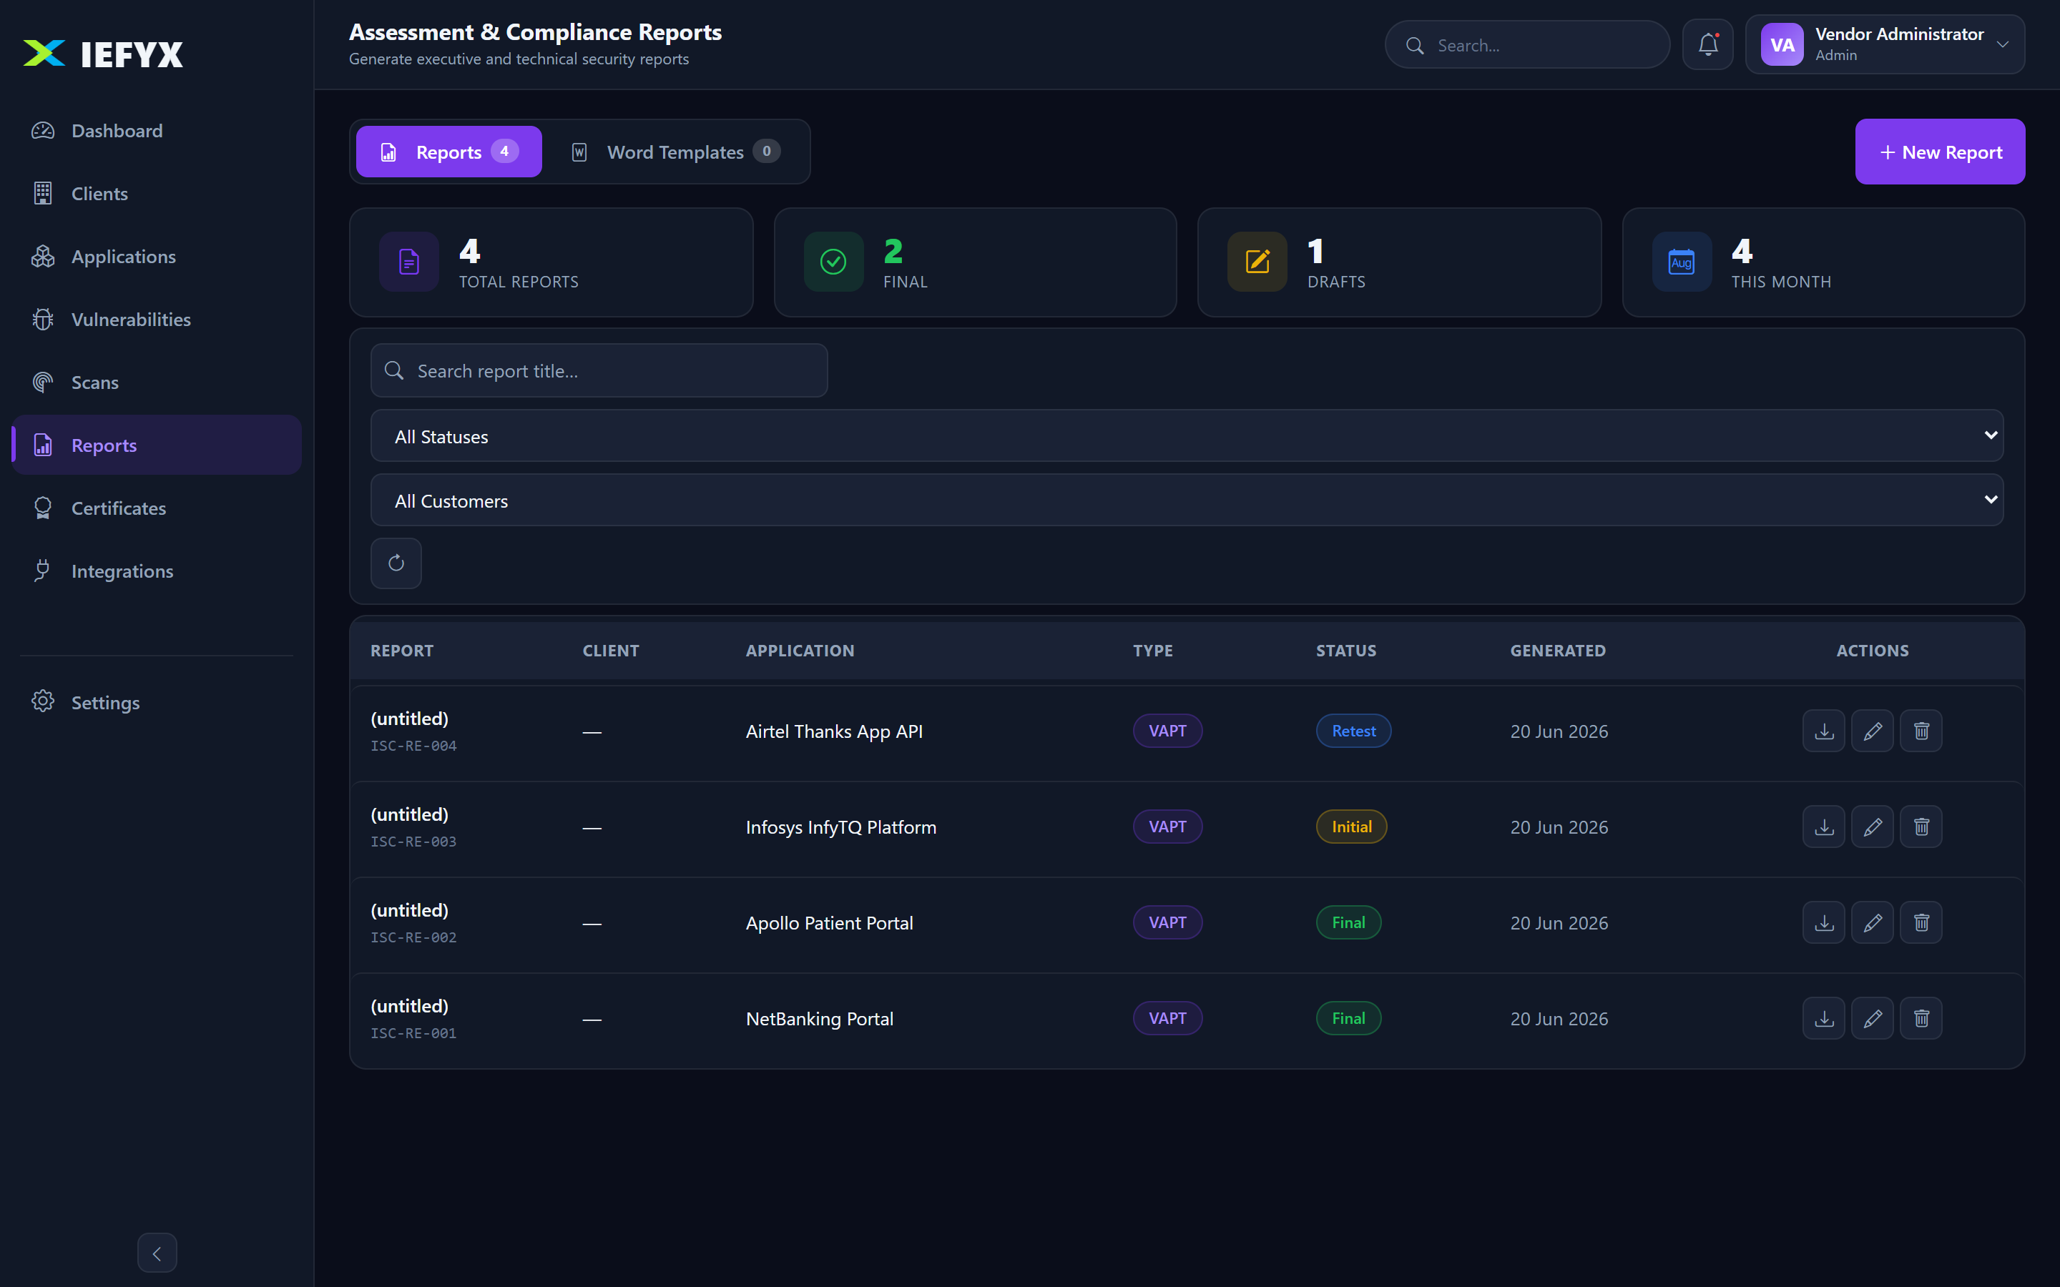
Task: Click the Total Reports document icon
Action: pos(408,261)
